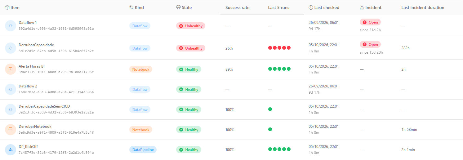Click the Dataflow badge for DerrubarCapacidadeSemCICD

tap(140, 109)
